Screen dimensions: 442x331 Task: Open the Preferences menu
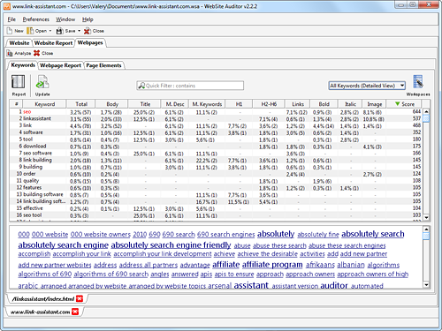[x=36, y=19]
